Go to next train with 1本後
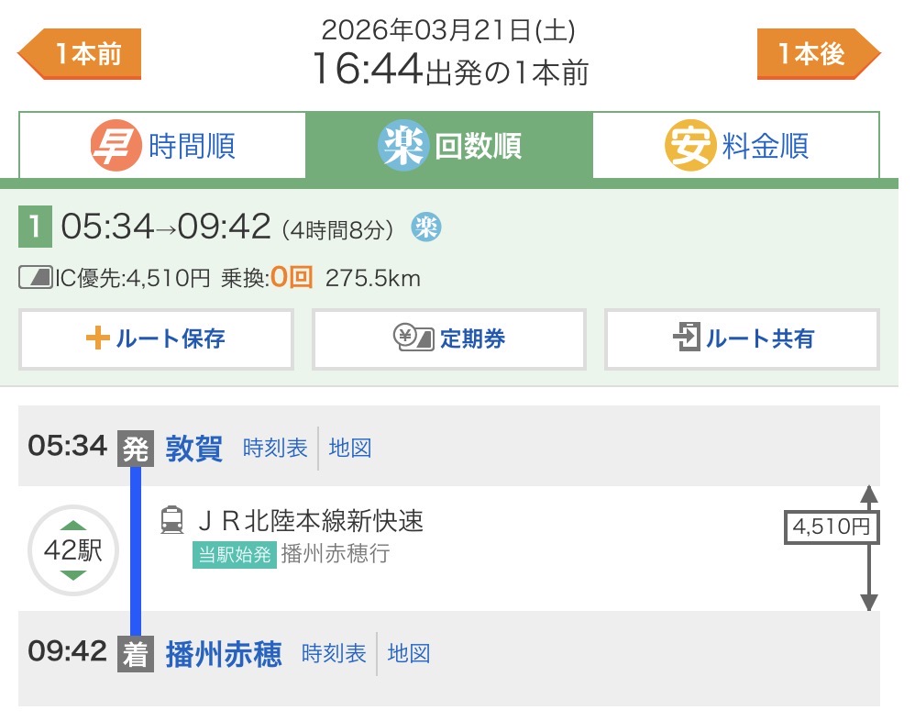This screenshot has width=915, height=721. click(818, 55)
